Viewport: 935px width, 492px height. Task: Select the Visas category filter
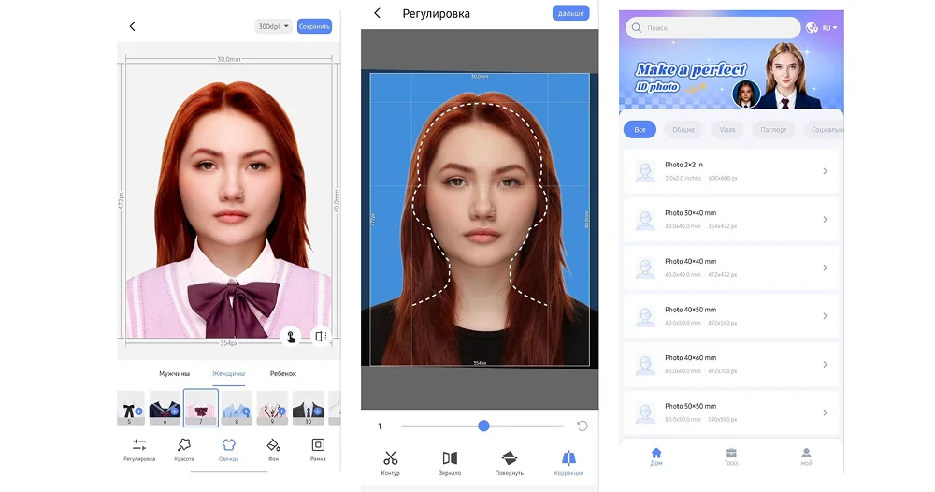coord(726,129)
